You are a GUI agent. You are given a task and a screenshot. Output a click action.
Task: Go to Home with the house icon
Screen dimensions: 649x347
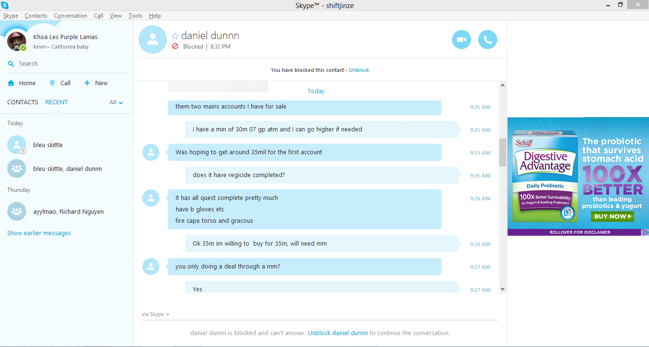(x=11, y=83)
